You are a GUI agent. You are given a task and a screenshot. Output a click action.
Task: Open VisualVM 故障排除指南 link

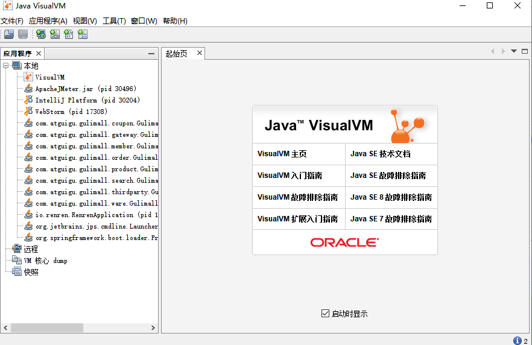(x=297, y=197)
